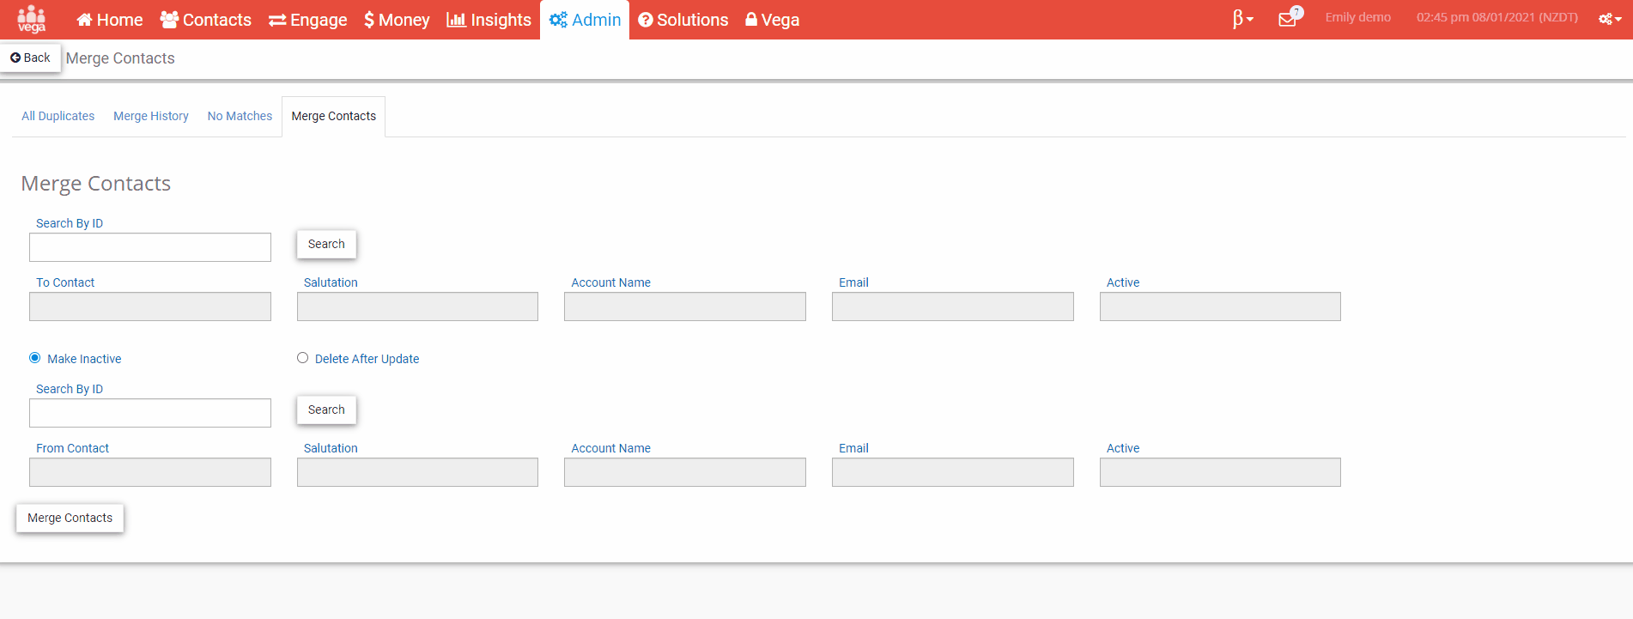Go back with the Back button

(x=30, y=58)
